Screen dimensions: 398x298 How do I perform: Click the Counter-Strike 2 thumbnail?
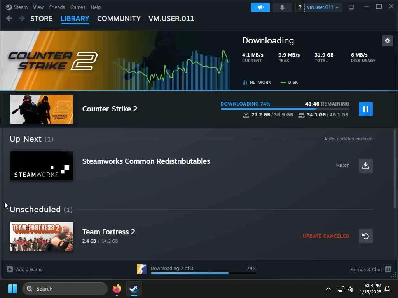coord(42,109)
